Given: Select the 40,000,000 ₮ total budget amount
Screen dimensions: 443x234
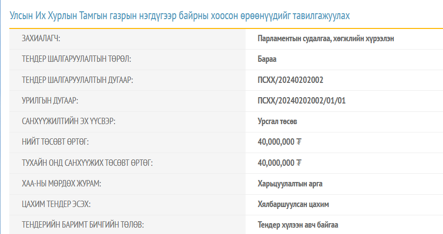Looking at the screenshot, I should (279, 142).
